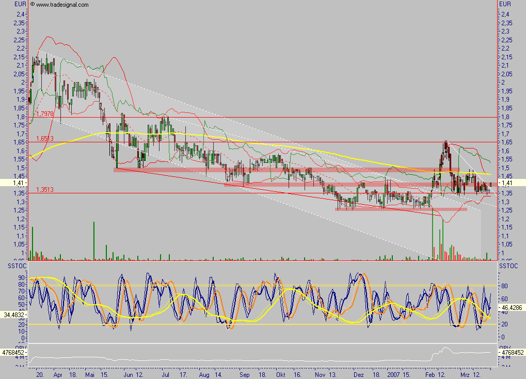Select the red 1,7978 level label
This screenshot has width=526, height=379.
[x=44, y=113]
